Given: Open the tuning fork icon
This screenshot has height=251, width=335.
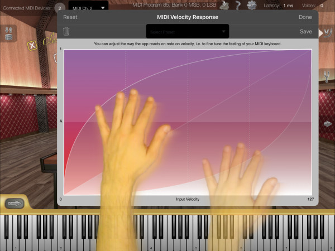Looking at the screenshot, I should (327, 77).
